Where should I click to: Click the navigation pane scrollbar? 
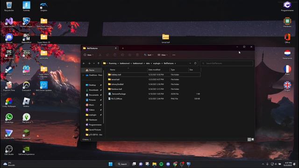[104, 97]
